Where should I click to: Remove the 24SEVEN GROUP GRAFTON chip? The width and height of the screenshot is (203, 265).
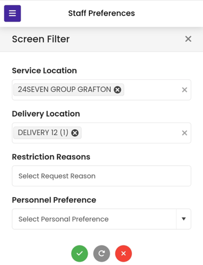click(117, 90)
